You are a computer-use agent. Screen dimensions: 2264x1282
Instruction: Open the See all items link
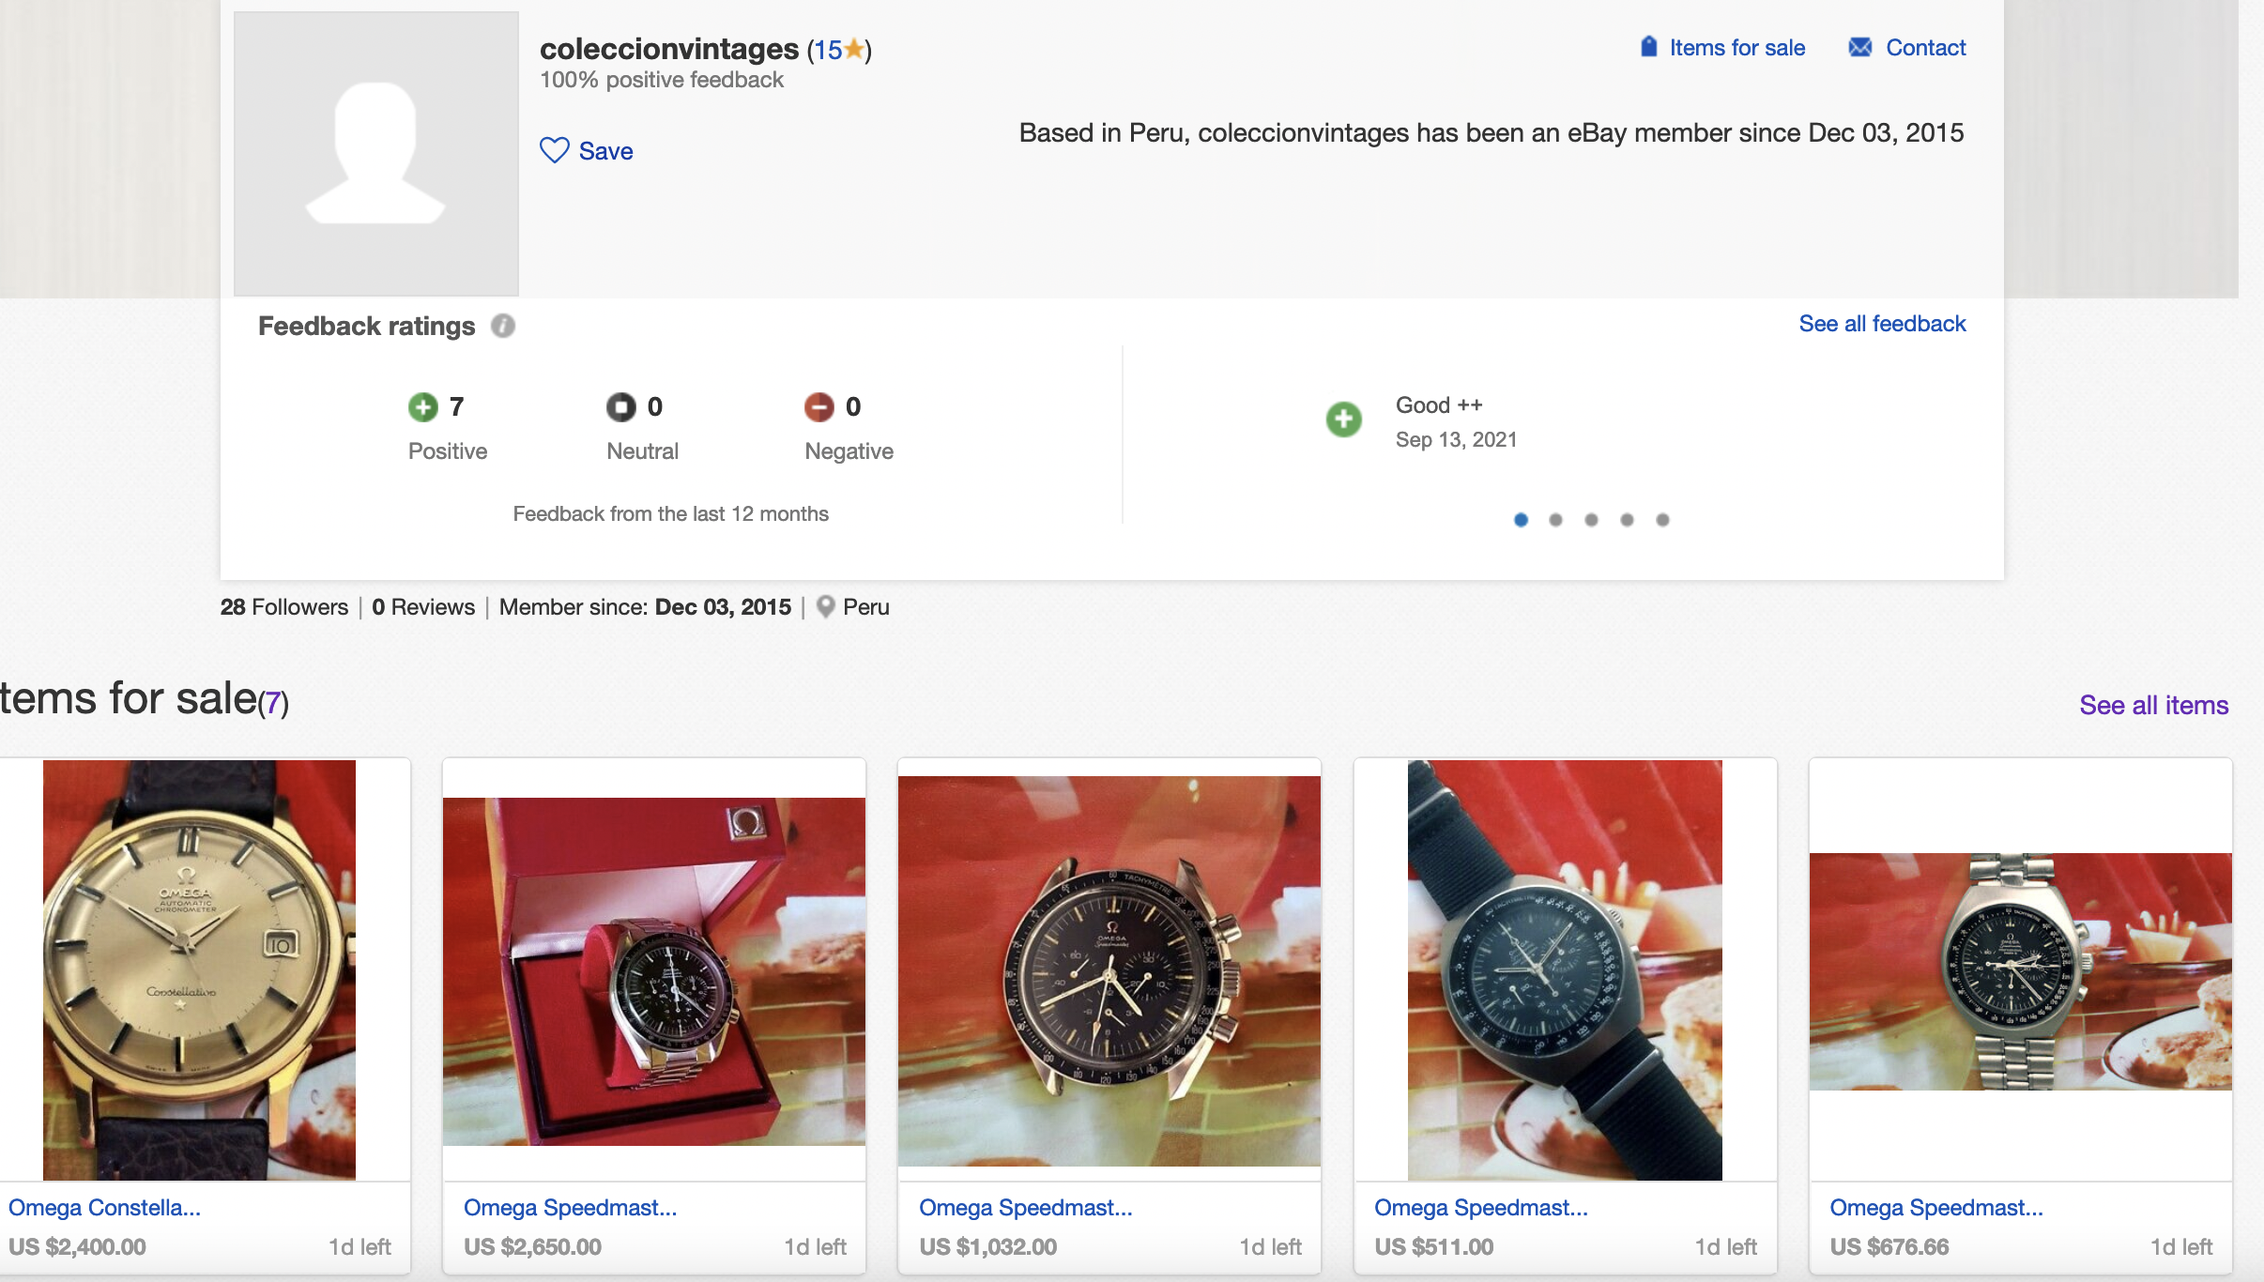coord(2153,705)
